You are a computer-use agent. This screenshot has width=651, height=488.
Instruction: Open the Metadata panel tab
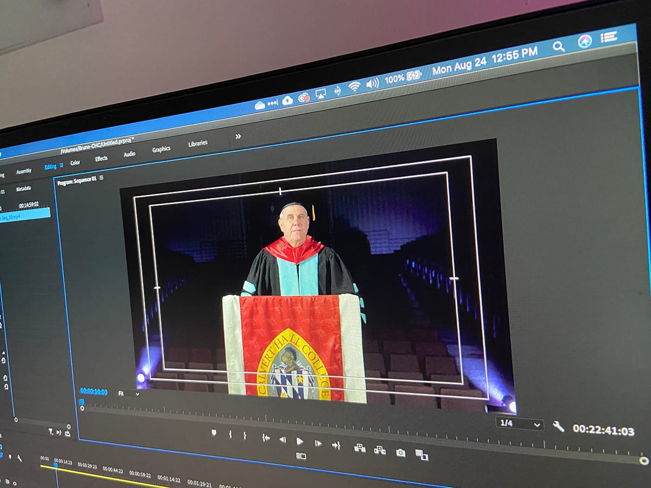(23, 189)
